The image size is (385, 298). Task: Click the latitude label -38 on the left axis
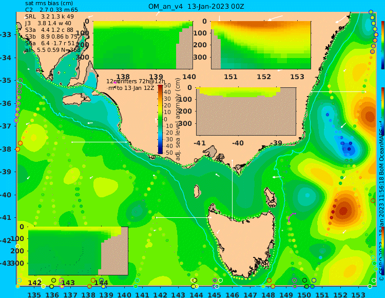click(x=6, y=149)
